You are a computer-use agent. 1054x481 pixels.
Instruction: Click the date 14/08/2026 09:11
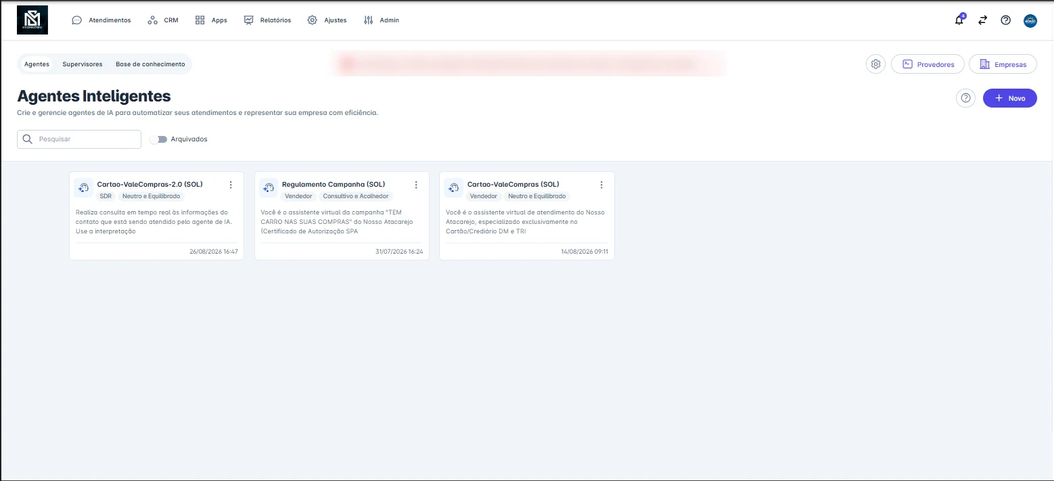[585, 252]
